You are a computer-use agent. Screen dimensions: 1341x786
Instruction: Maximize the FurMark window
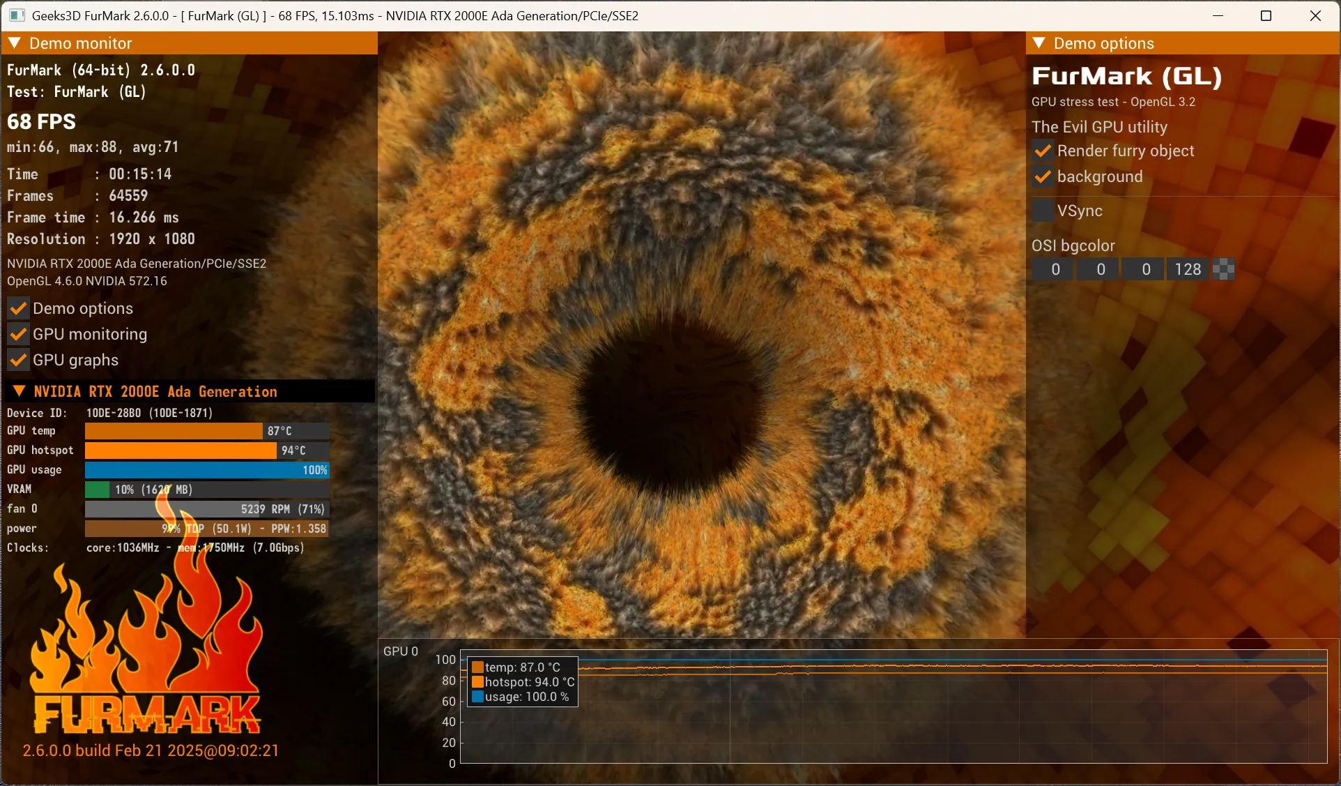(1266, 15)
